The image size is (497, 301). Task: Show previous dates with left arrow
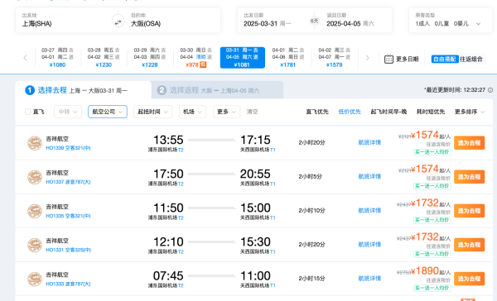tap(25, 58)
